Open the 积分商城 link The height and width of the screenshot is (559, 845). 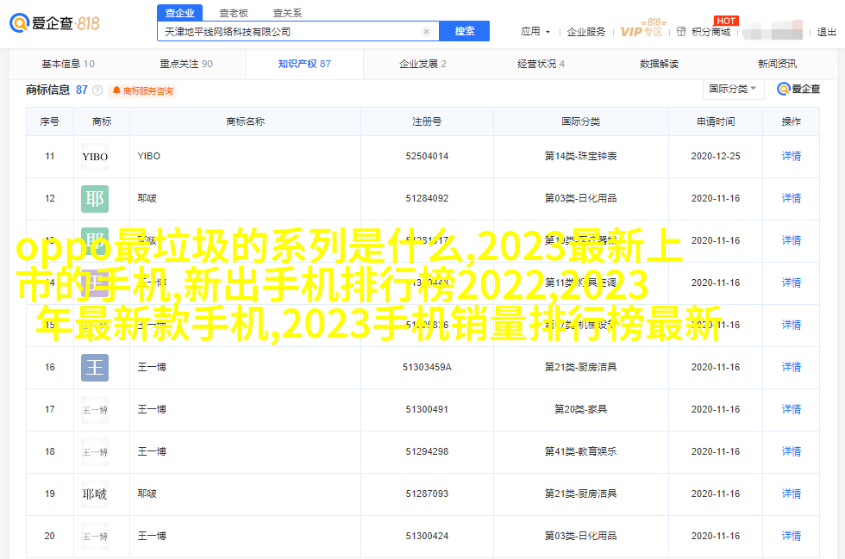(x=711, y=32)
